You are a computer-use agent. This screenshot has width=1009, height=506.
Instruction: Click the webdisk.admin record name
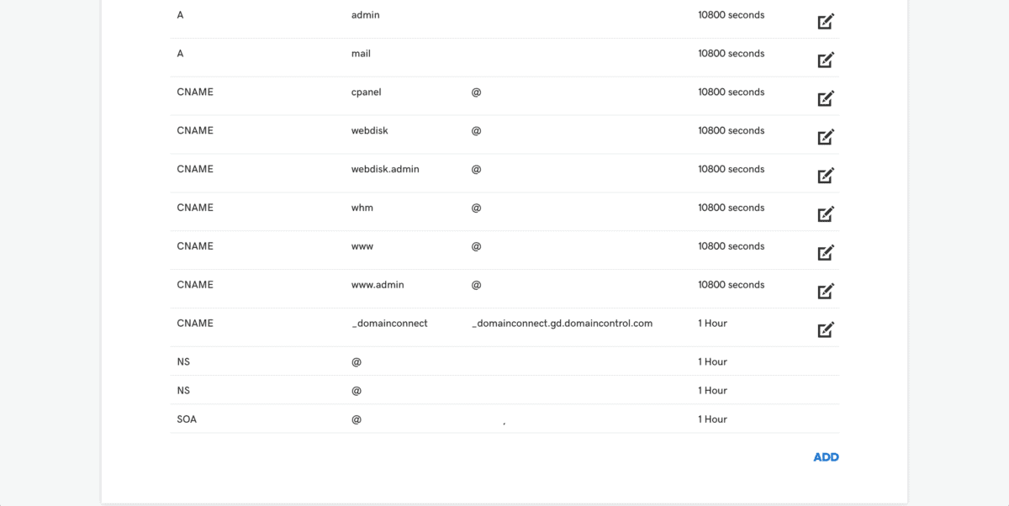(x=385, y=169)
